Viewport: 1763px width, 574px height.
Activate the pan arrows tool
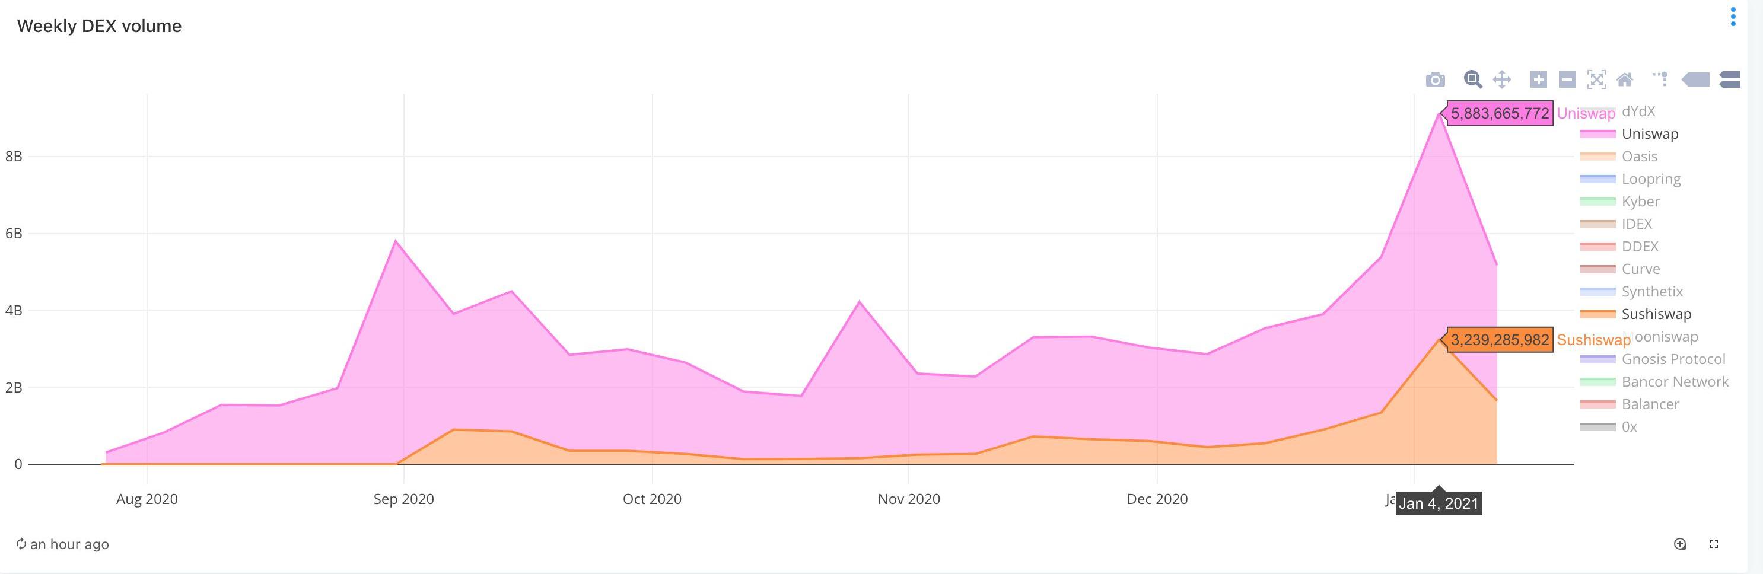1501,79
